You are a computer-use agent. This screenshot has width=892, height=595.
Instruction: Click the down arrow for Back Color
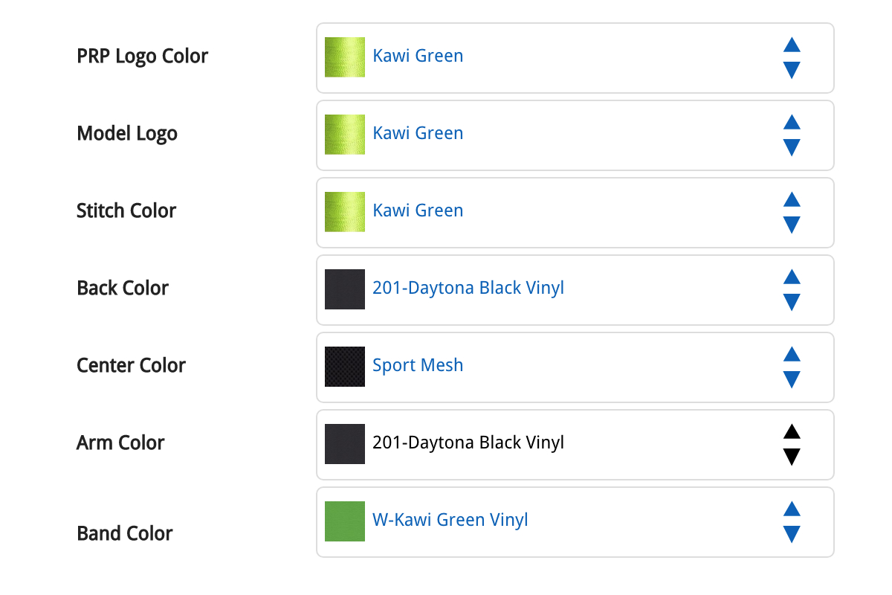[x=792, y=302]
